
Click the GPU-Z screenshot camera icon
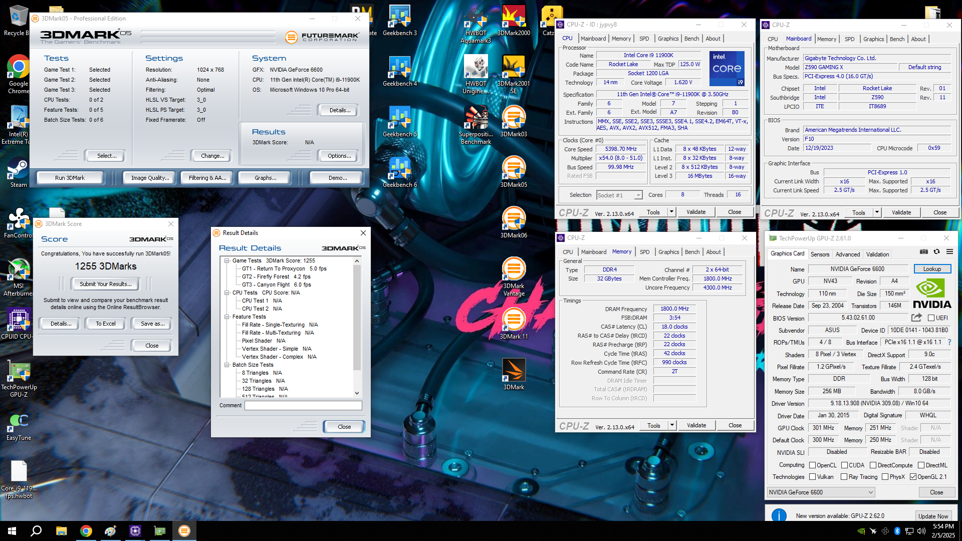924,252
